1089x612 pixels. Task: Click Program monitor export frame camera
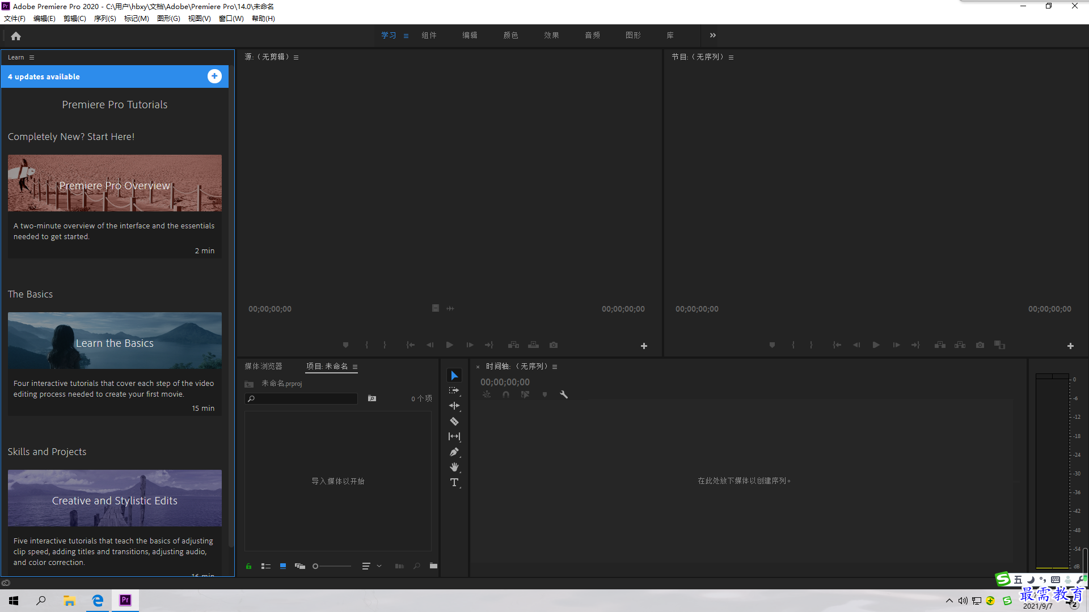coord(980,345)
